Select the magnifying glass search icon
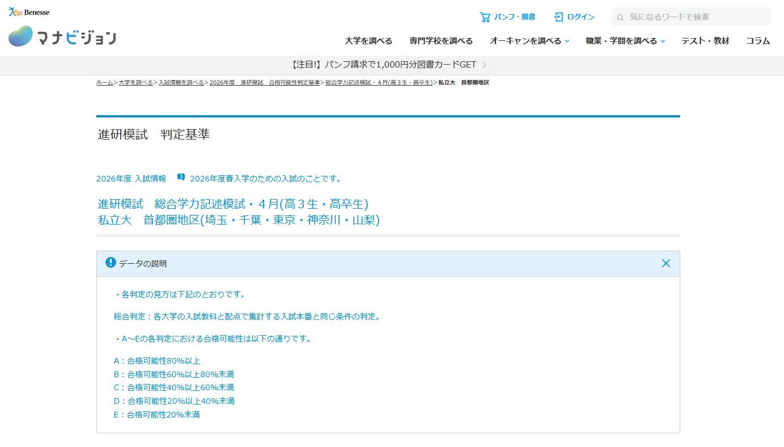 pyautogui.click(x=620, y=16)
